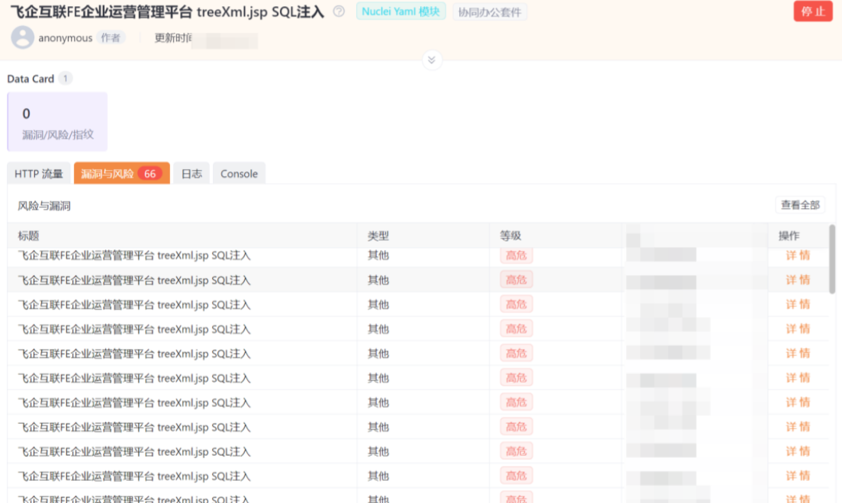This screenshot has width=842, height=503.
Task: Expand the header with the double-chevron button
Action: point(432,60)
